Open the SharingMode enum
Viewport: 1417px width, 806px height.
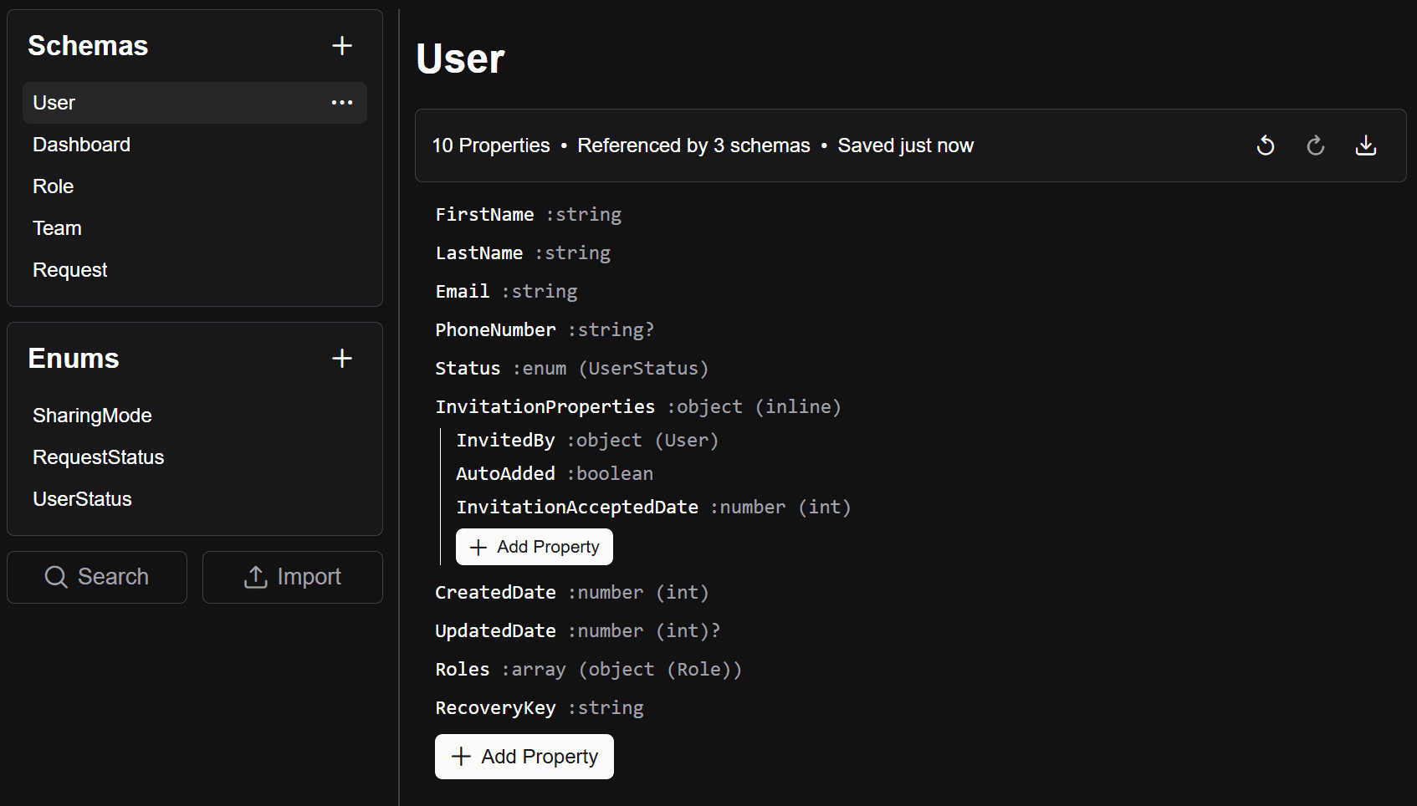pos(195,416)
